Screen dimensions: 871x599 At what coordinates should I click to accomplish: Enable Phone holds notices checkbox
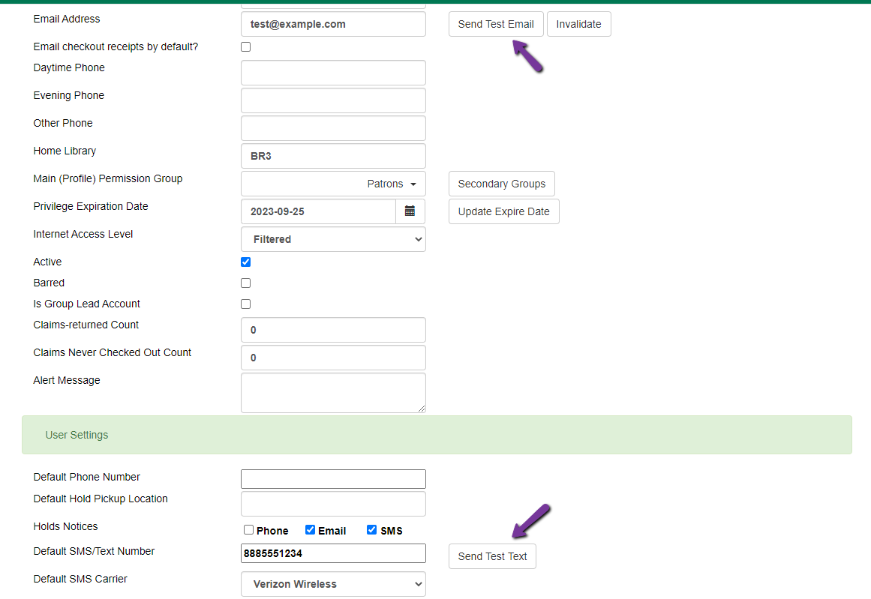pos(248,530)
